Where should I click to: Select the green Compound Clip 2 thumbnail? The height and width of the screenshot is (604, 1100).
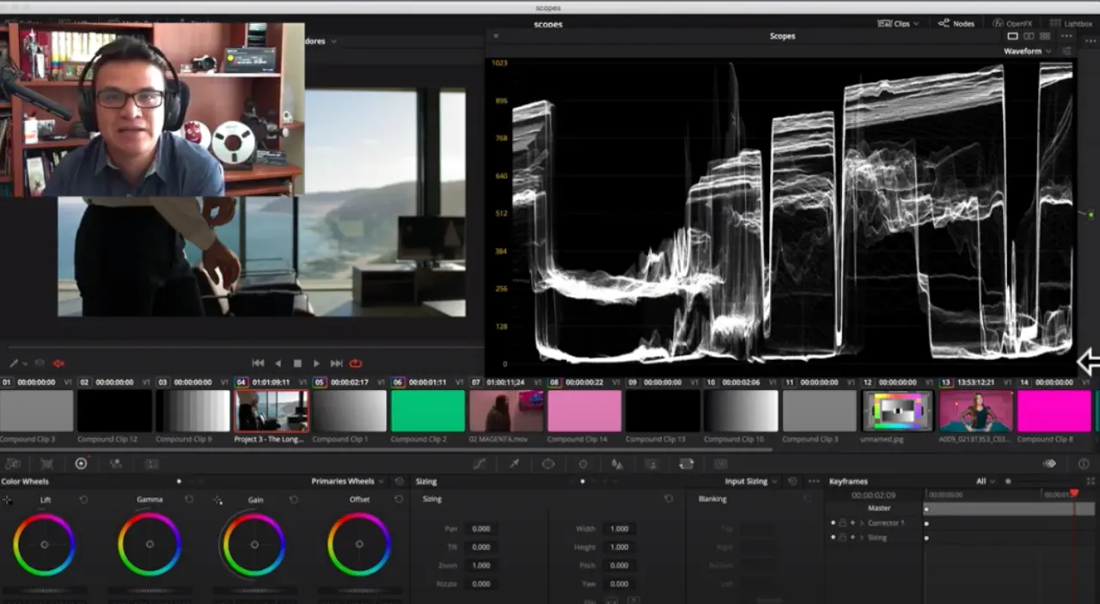click(428, 411)
